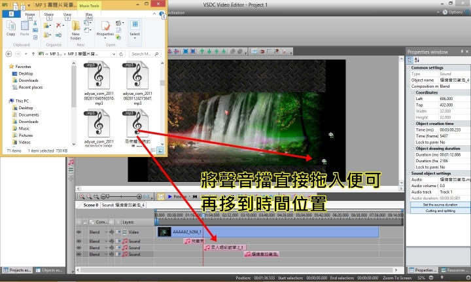The image size is (471, 282).
Task: Click the Set the source duration button
Action: [x=440, y=205]
